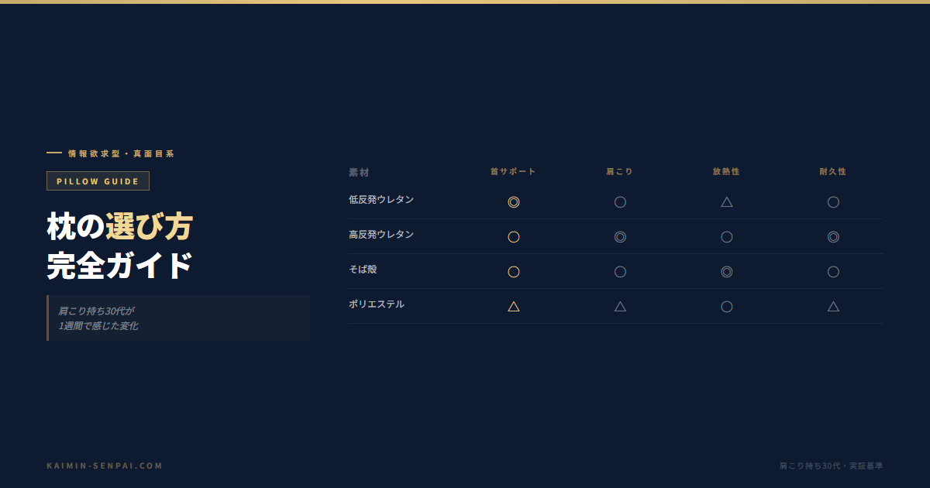Viewport: 930px width, 488px height.
Task: Click the yellow triangle for ポリエステル 首サポート
Action: coord(514,307)
